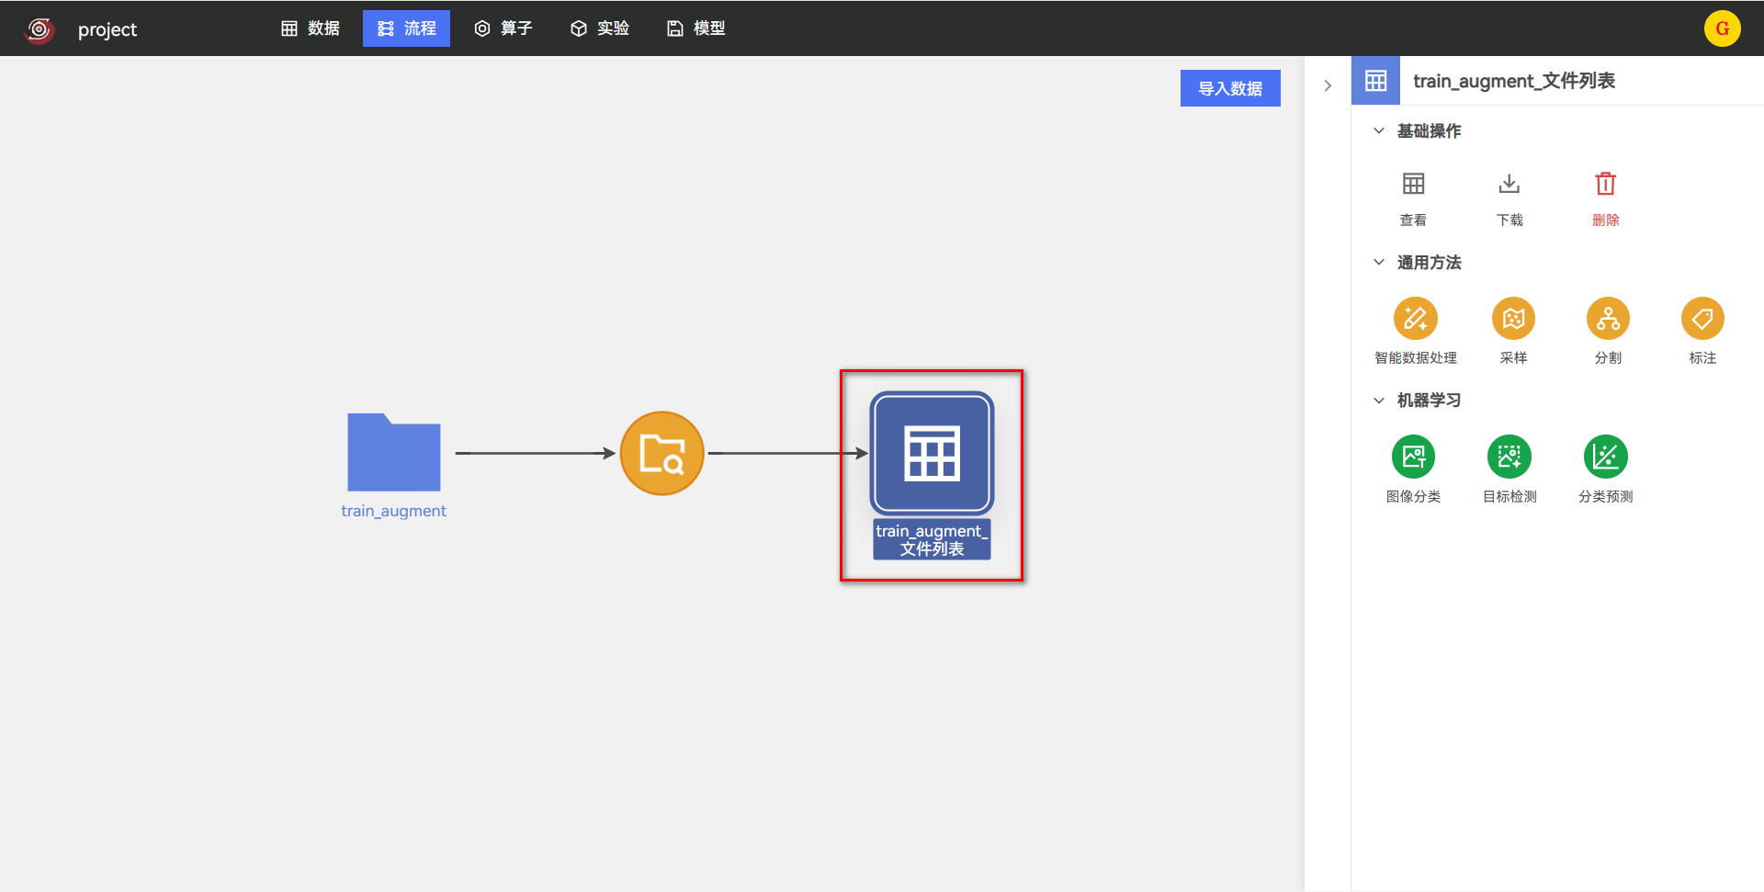The width and height of the screenshot is (1764, 892).
Task: Click the 基础操作 heading text
Action: tap(1429, 130)
